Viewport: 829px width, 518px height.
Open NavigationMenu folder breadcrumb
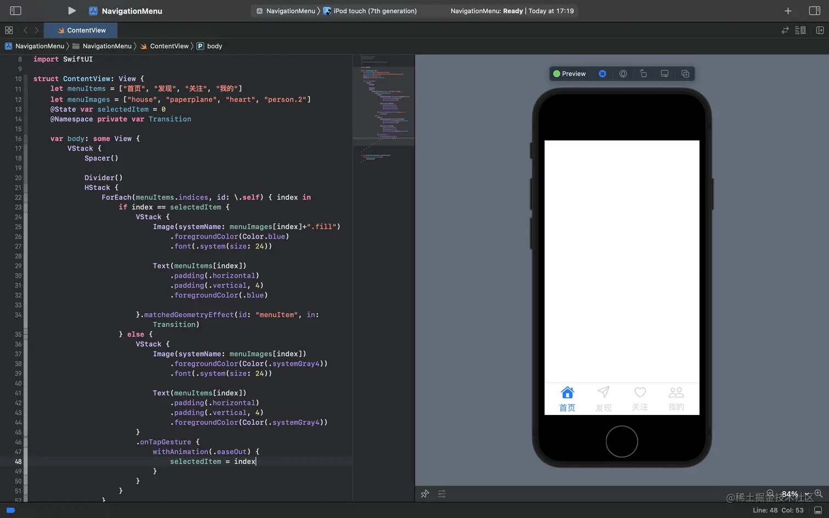click(102, 46)
